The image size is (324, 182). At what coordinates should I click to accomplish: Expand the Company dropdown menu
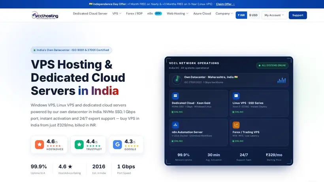pyautogui.click(x=224, y=13)
